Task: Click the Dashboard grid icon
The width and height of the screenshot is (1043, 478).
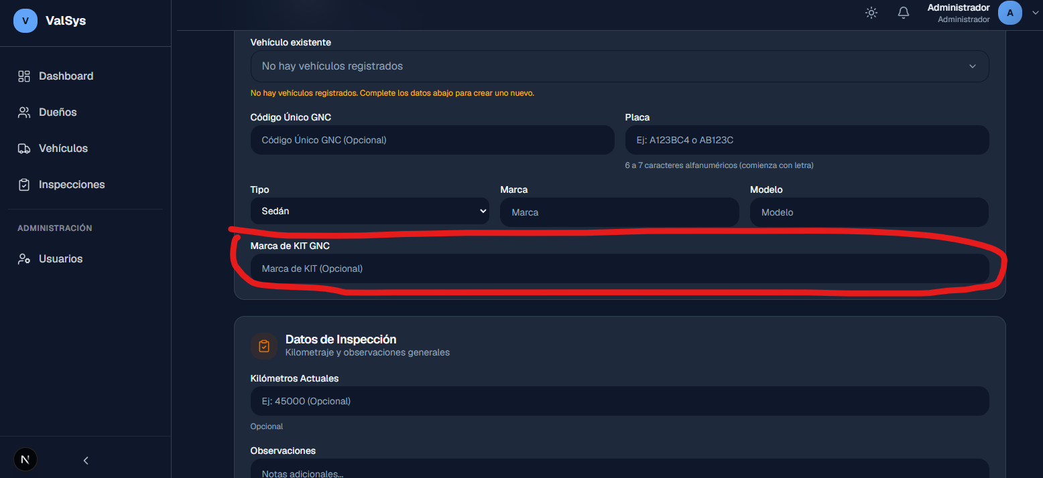Action: pyautogui.click(x=24, y=76)
